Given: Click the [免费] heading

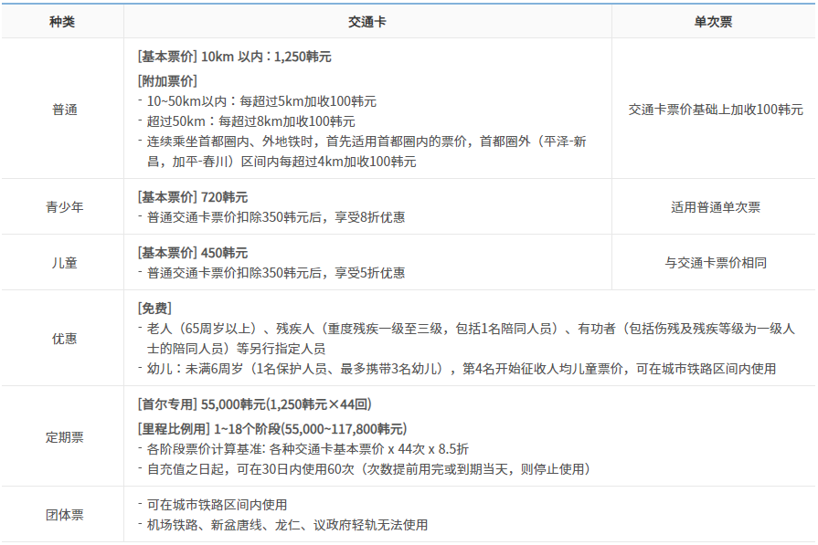Looking at the screenshot, I should point(154,309).
